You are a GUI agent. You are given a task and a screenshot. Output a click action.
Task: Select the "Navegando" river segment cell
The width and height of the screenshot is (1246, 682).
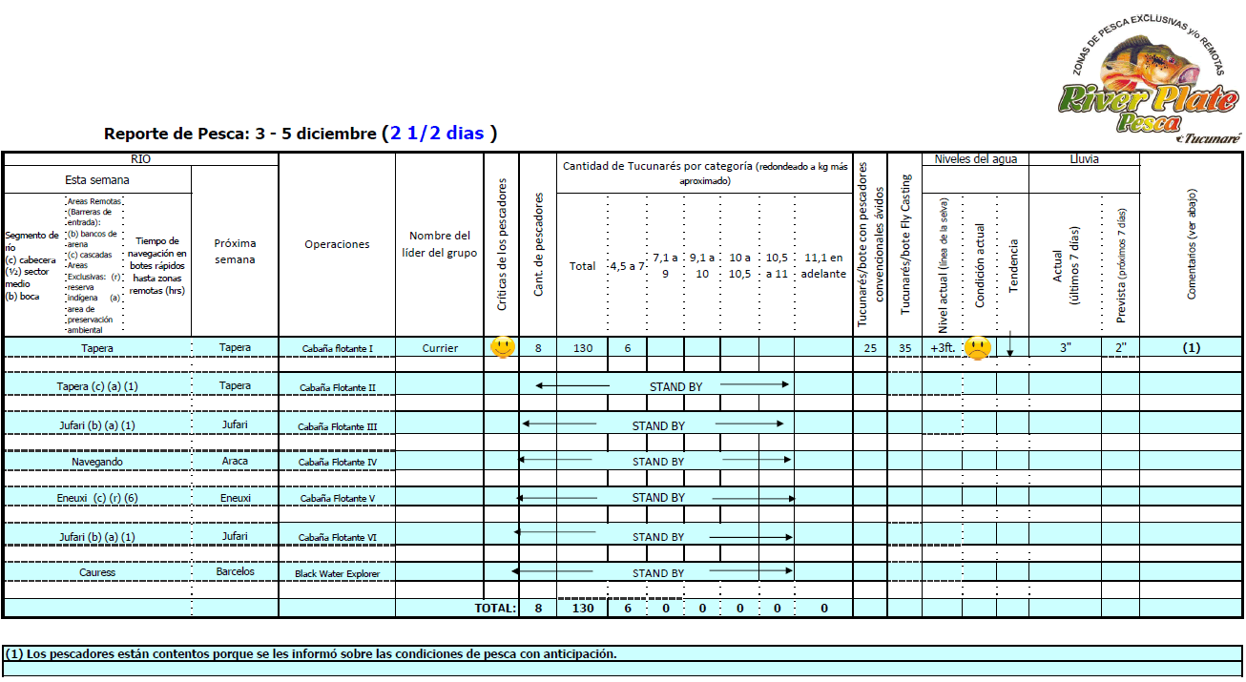click(x=97, y=462)
